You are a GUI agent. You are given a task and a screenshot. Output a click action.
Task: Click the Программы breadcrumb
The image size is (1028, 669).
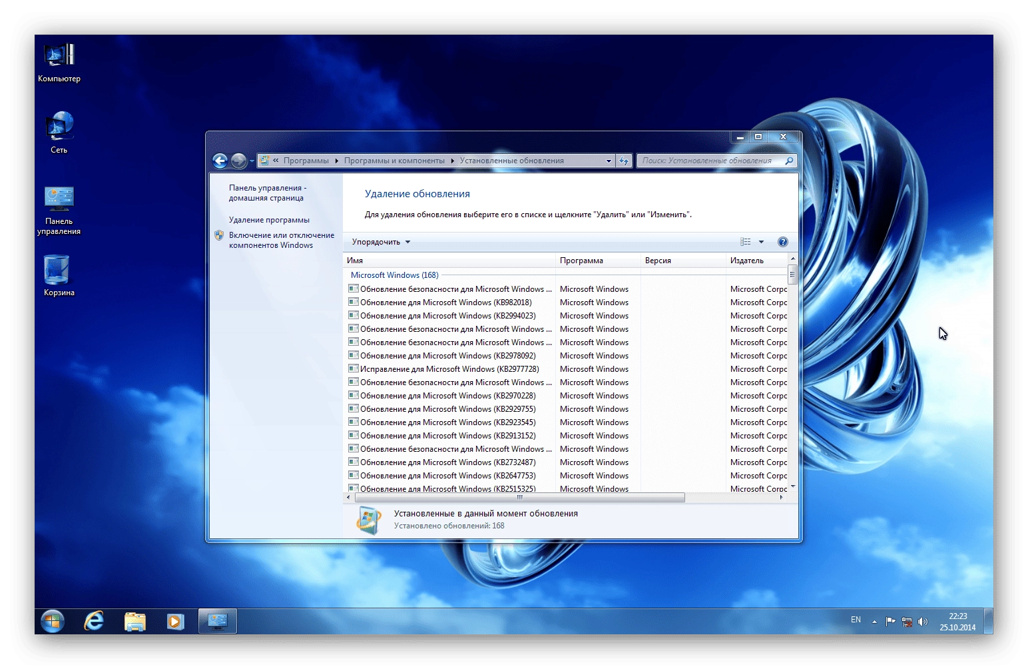pyautogui.click(x=306, y=161)
